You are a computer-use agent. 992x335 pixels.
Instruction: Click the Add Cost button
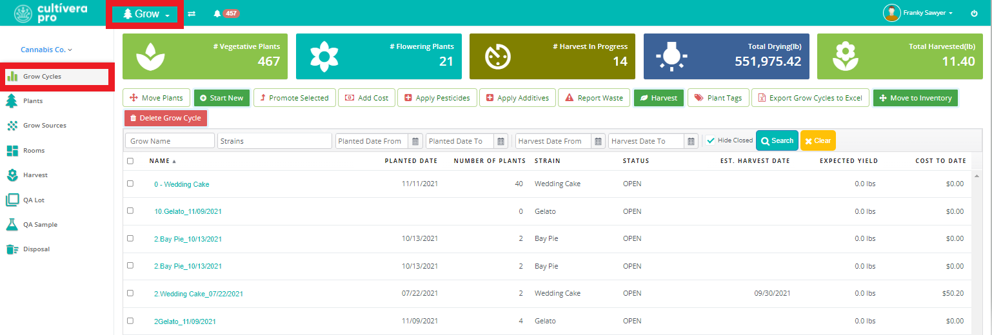pos(366,98)
